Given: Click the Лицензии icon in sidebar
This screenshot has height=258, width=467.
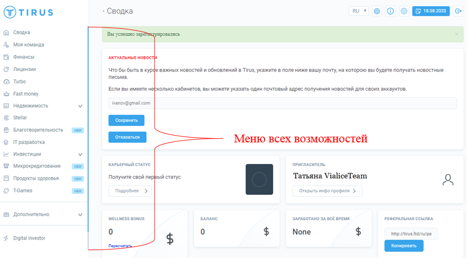Looking at the screenshot, I should point(6,69).
